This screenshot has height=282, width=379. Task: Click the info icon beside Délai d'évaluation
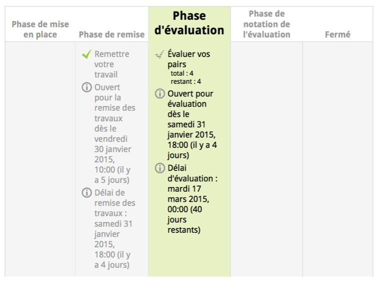point(160,168)
